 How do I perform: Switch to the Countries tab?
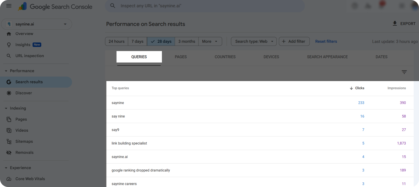click(x=225, y=57)
